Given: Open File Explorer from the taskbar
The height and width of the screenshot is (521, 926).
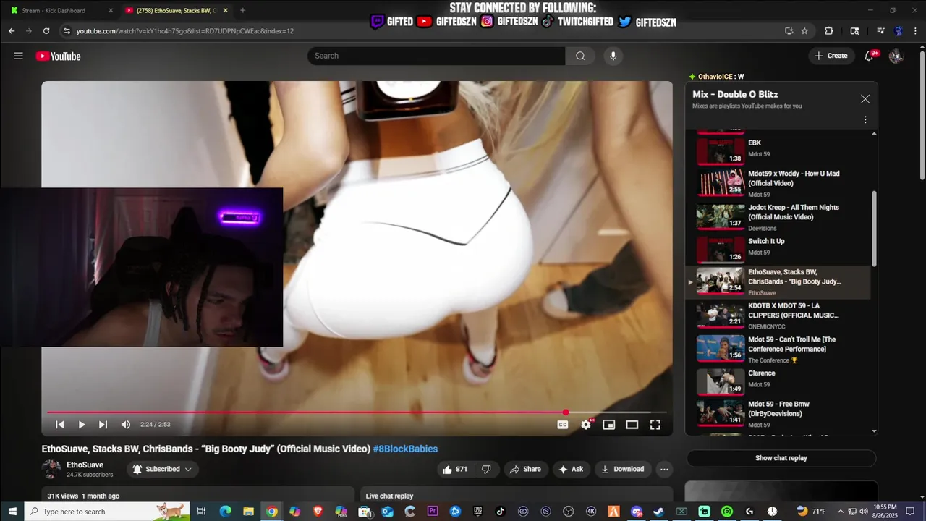Looking at the screenshot, I should (x=248, y=512).
